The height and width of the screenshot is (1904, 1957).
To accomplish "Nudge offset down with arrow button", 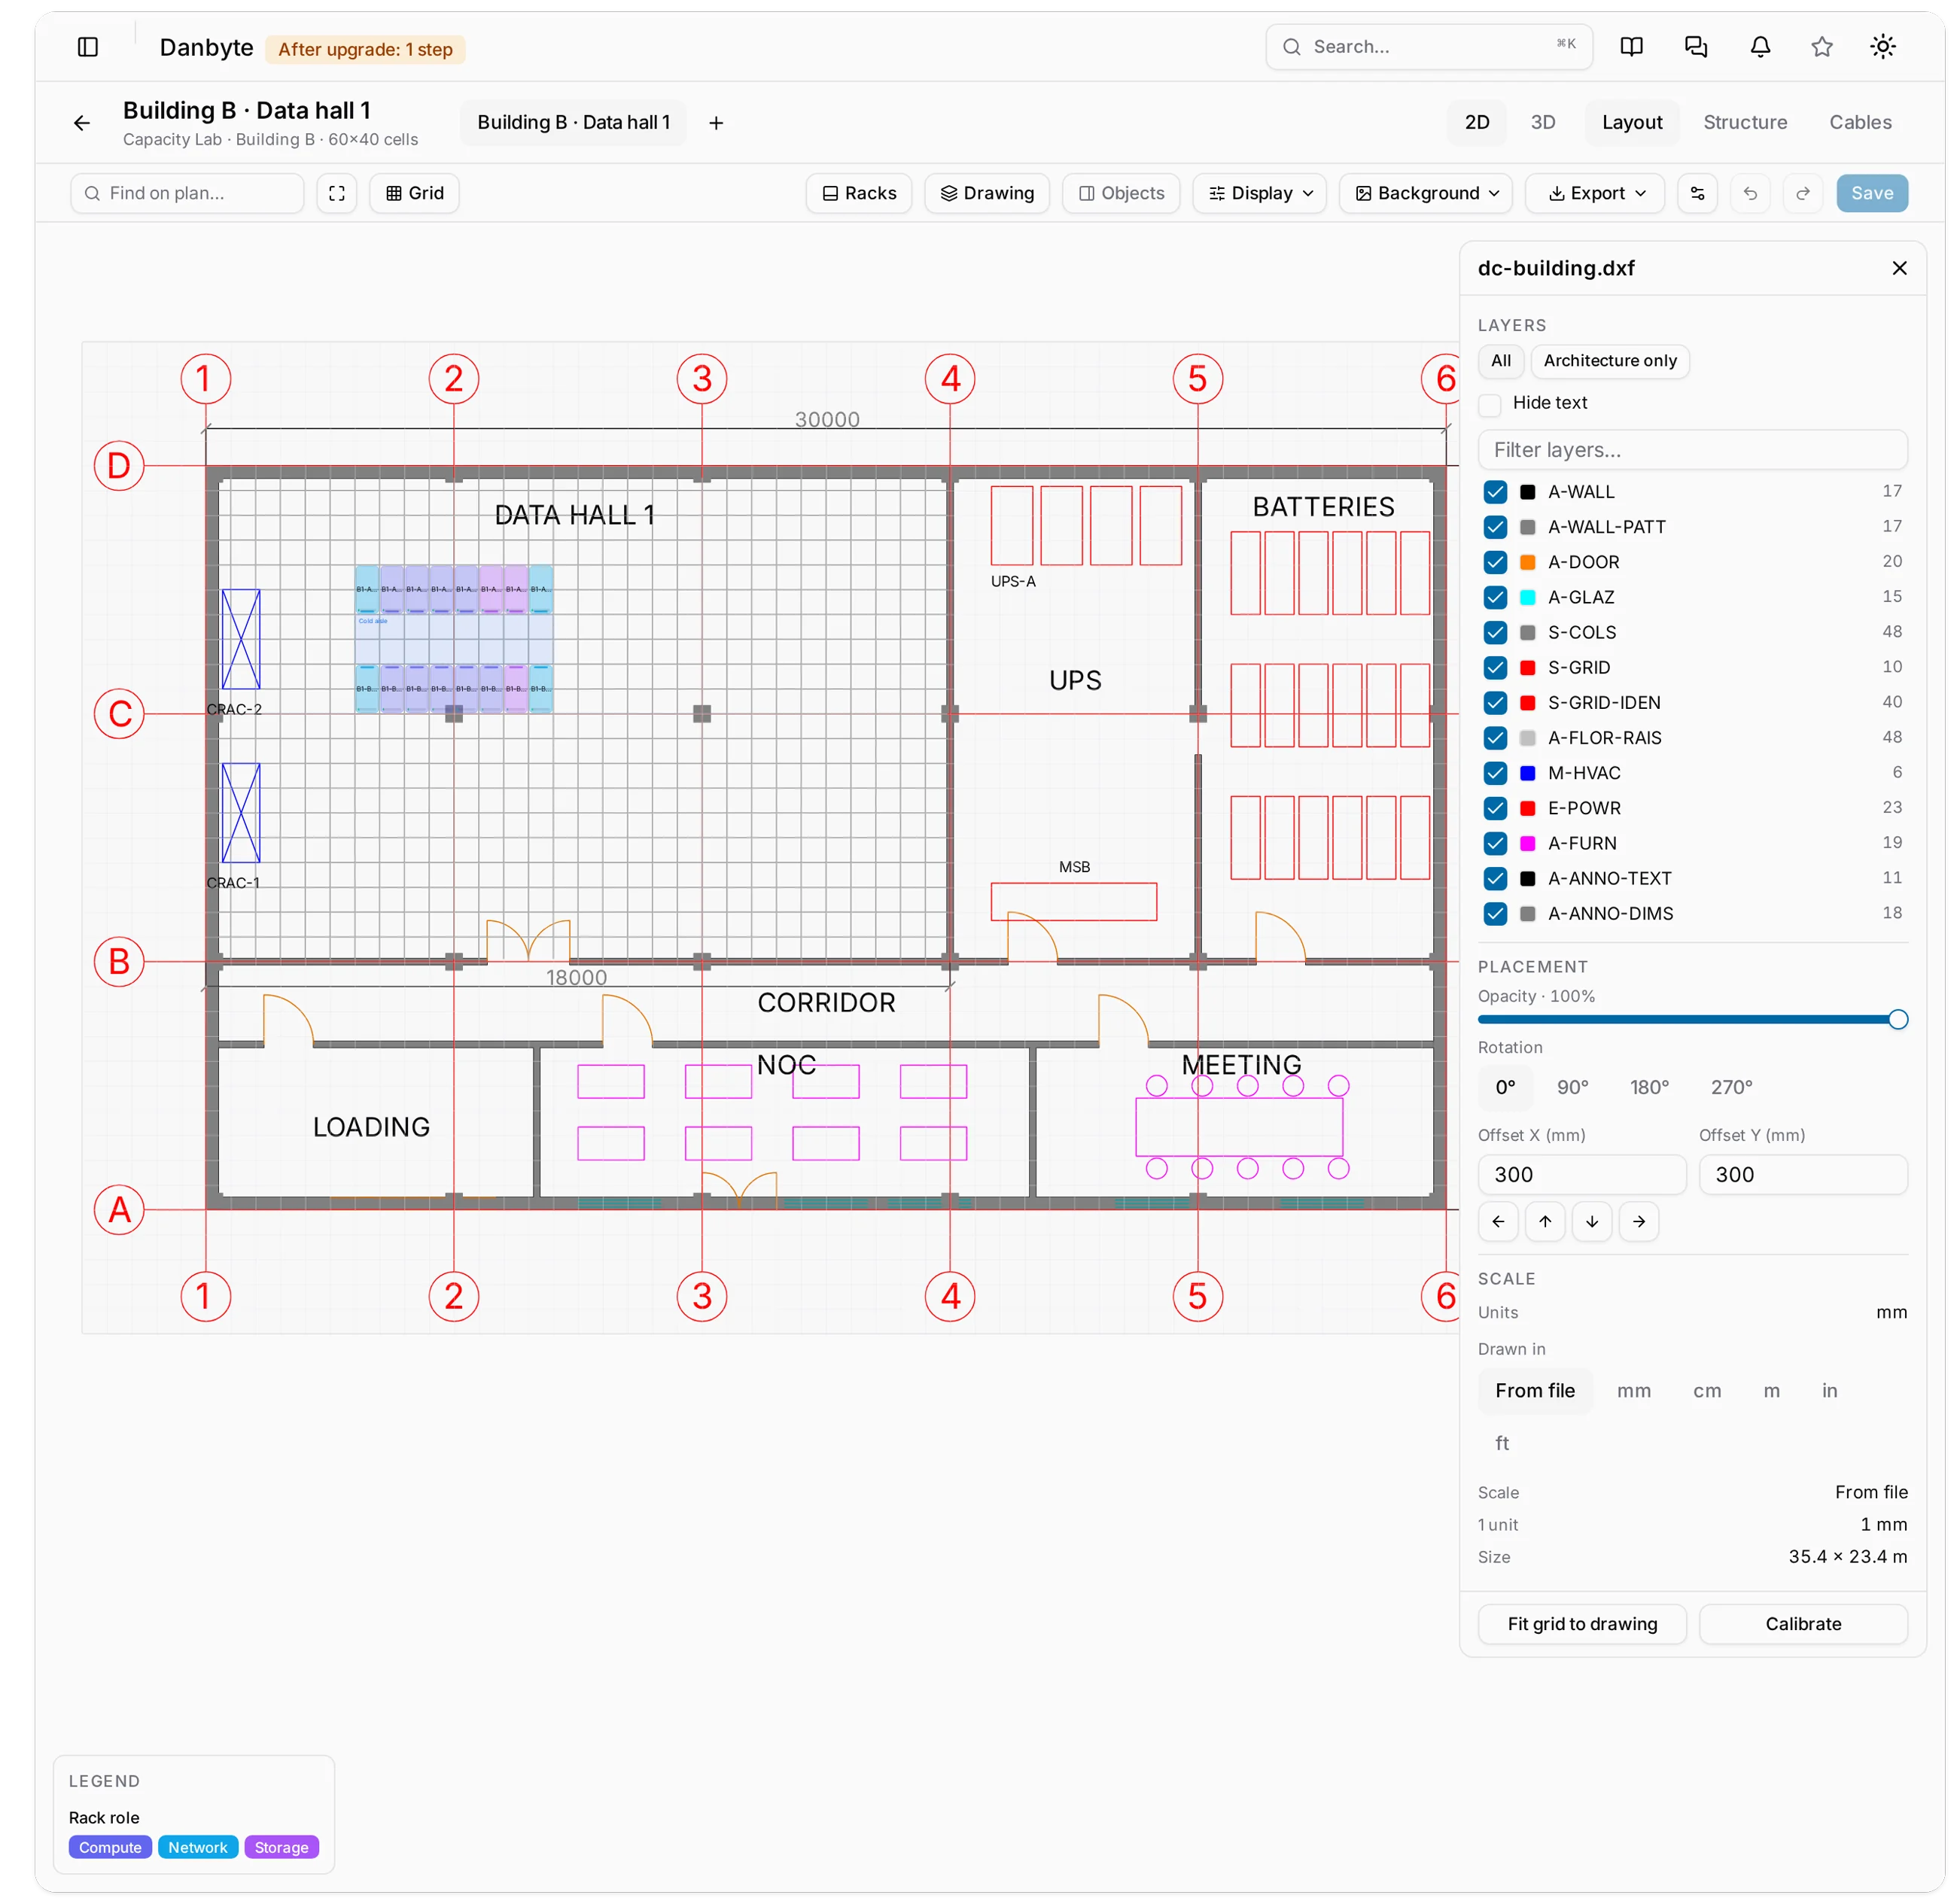I will coord(1592,1221).
